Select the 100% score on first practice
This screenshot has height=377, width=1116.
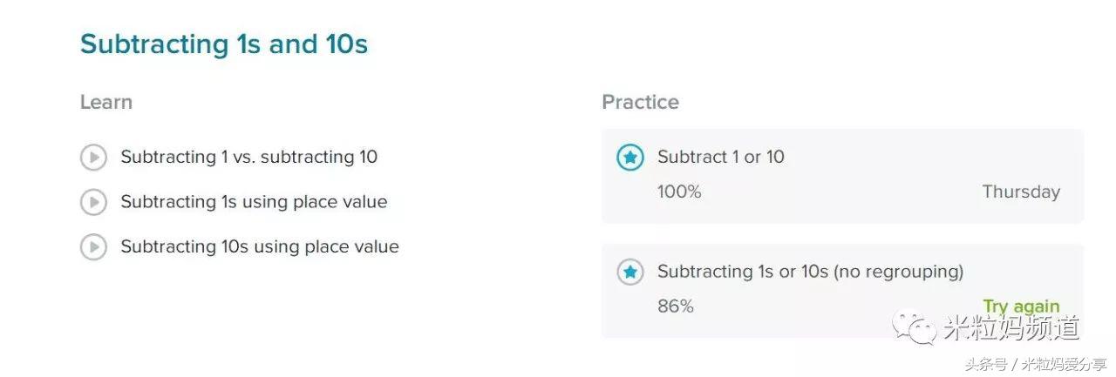[x=679, y=192]
